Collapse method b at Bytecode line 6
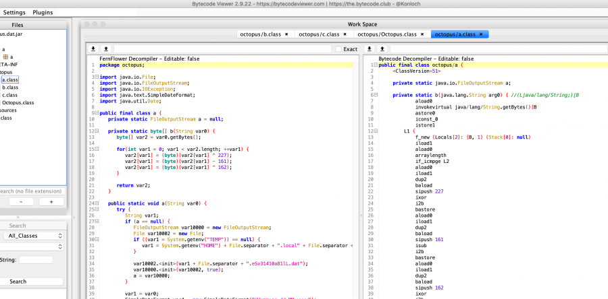Screen dimensions: 608x299 pyautogui.click(x=376, y=95)
